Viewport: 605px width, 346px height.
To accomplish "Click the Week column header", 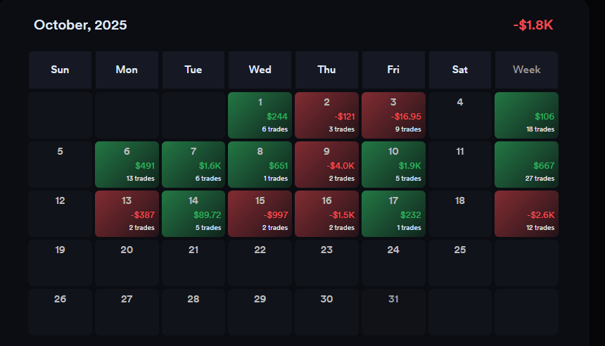I will point(526,70).
